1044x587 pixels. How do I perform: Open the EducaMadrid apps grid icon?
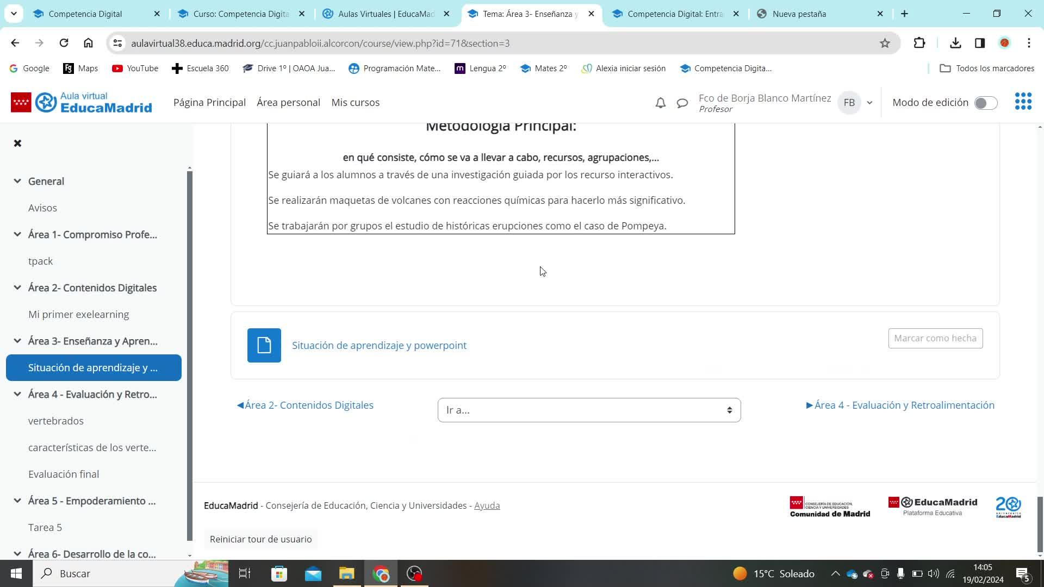pyautogui.click(x=1023, y=102)
